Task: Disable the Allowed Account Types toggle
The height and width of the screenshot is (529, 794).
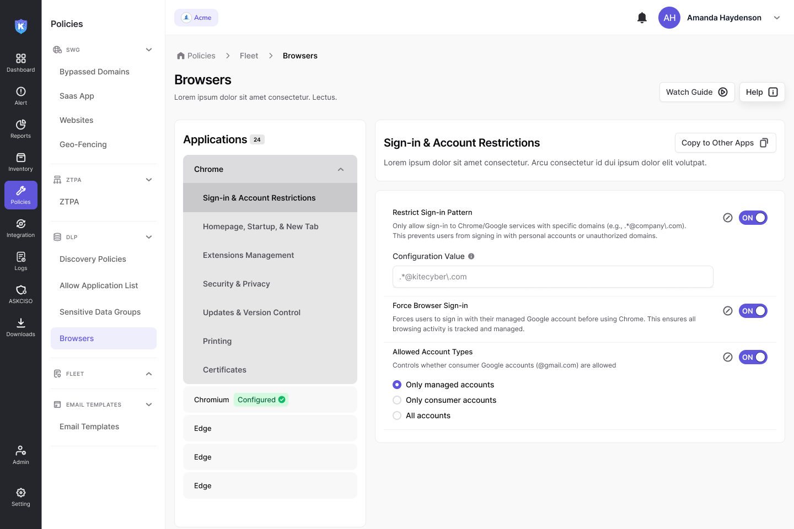Action: point(753,357)
